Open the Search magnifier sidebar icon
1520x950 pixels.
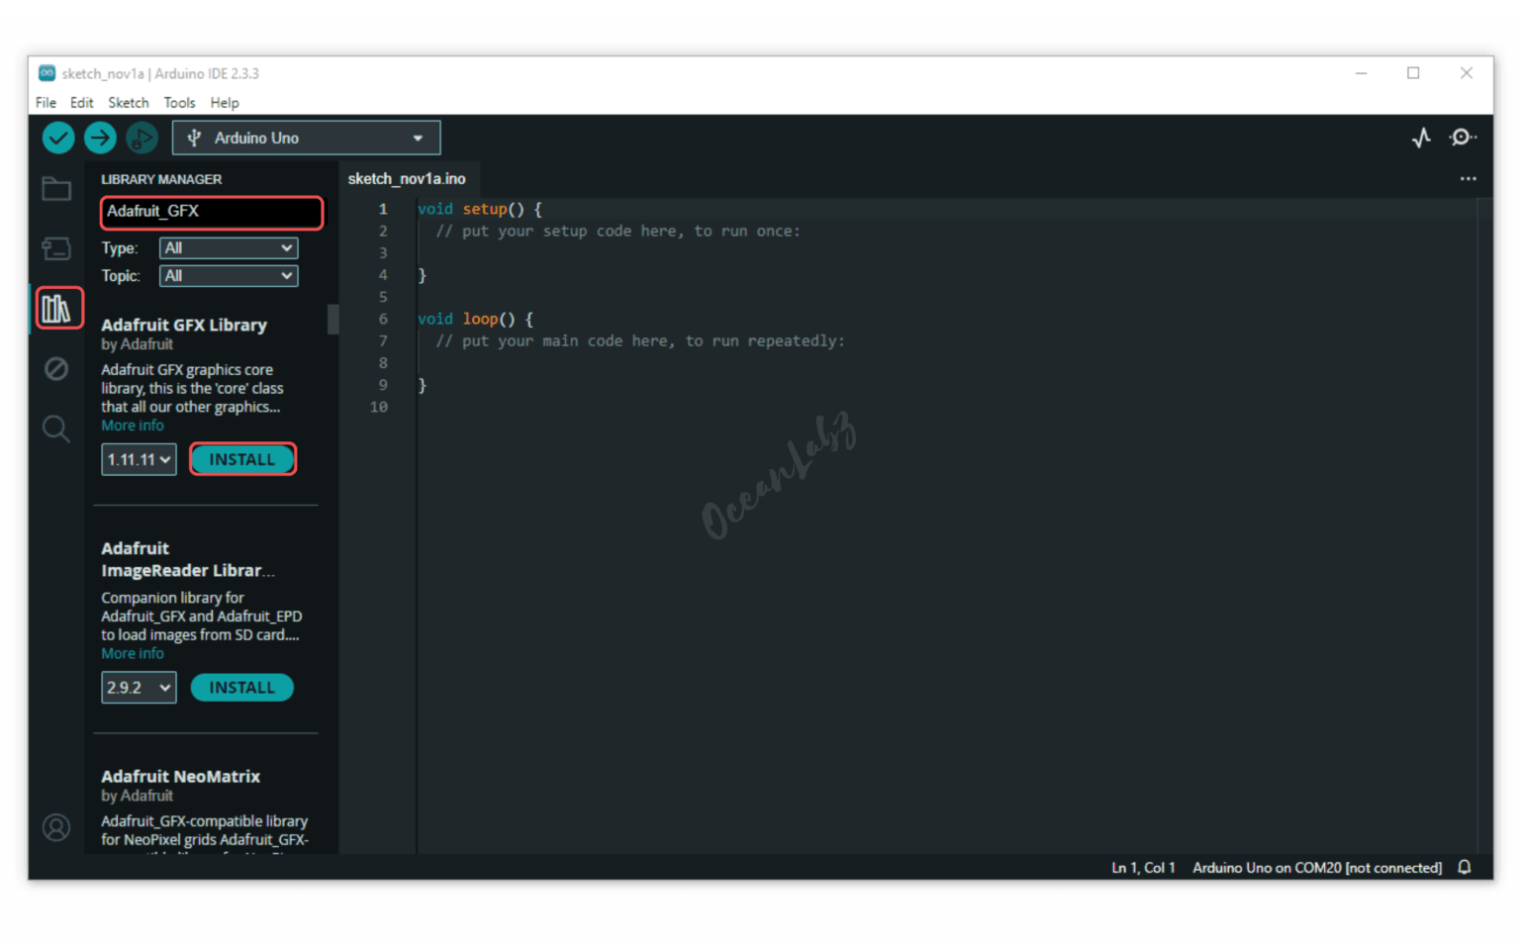(56, 428)
